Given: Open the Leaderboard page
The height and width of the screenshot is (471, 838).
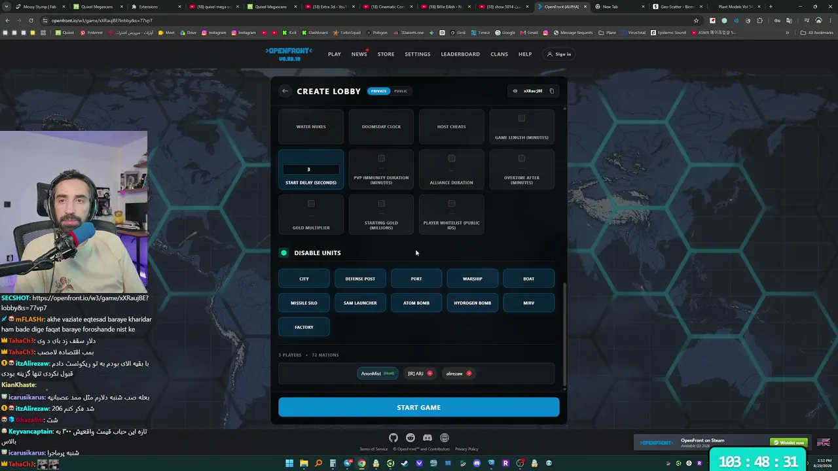Looking at the screenshot, I should coord(460,54).
